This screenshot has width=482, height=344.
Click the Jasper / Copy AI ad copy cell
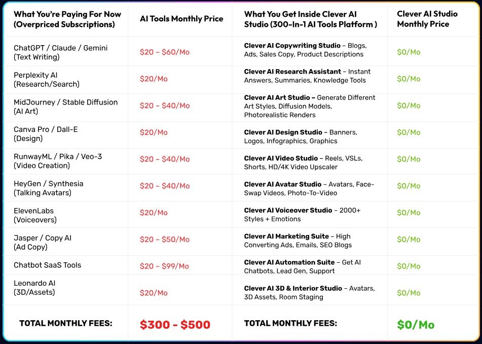[x=42, y=243]
